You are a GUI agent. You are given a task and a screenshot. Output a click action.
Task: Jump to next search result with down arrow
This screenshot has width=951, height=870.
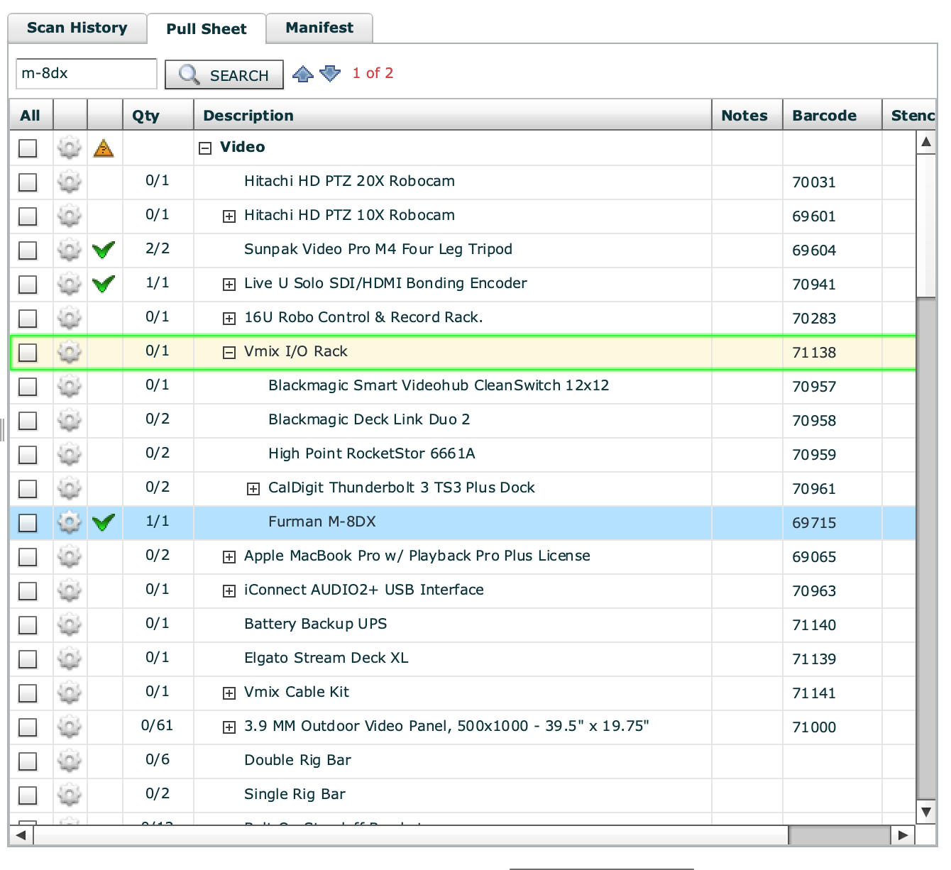pos(330,74)
